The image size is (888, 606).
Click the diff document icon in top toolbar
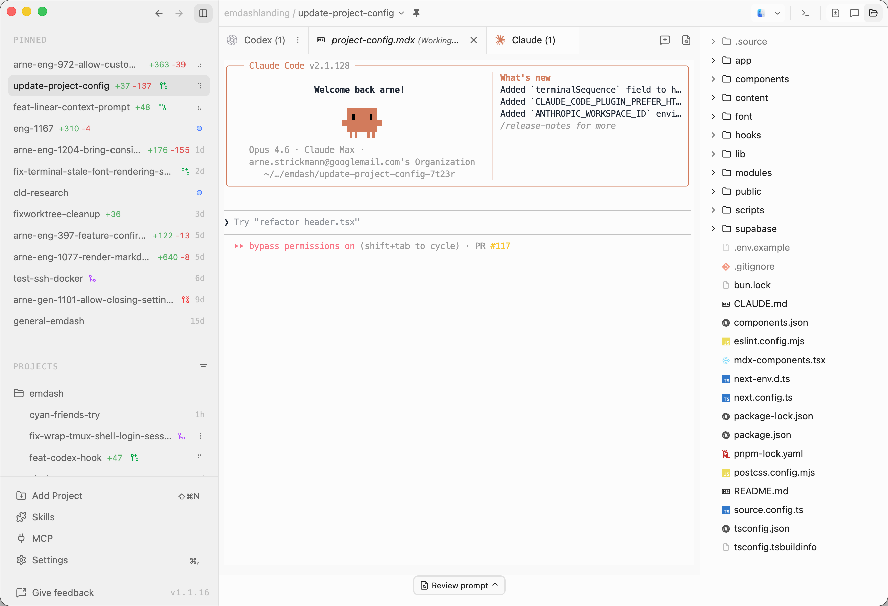pos(836,13)
